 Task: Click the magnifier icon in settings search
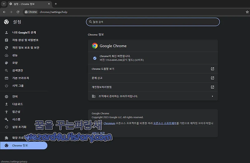(x=90, y=22)
